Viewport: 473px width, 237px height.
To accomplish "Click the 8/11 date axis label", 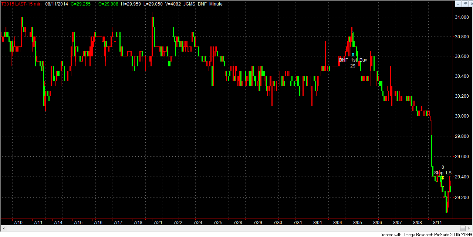I will pos(437,222).
